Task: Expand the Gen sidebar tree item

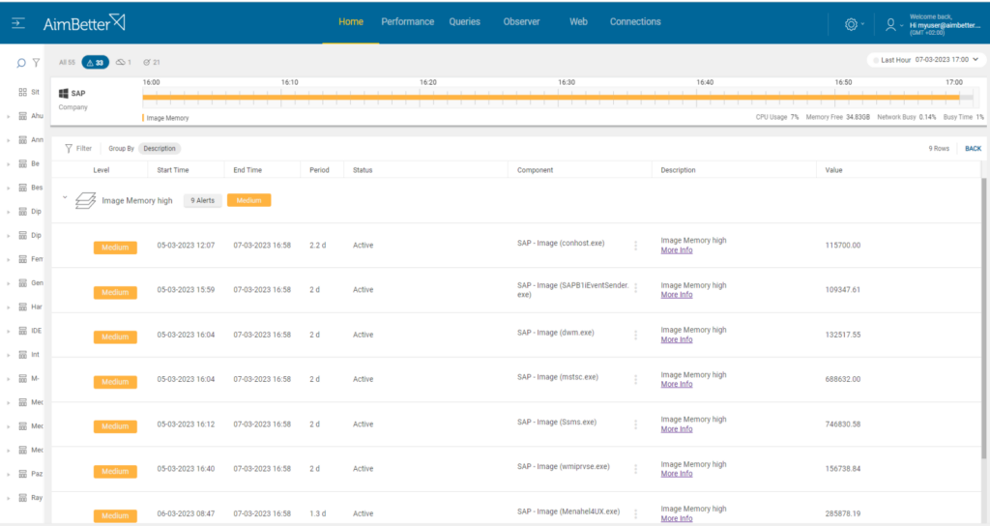Action: pyautogui.click(x=8, y=283)
